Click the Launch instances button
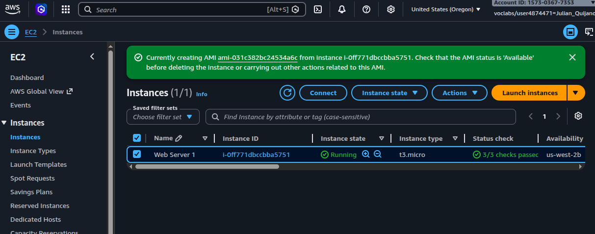This screenshot has height=234, width=595. coord(530,93)
